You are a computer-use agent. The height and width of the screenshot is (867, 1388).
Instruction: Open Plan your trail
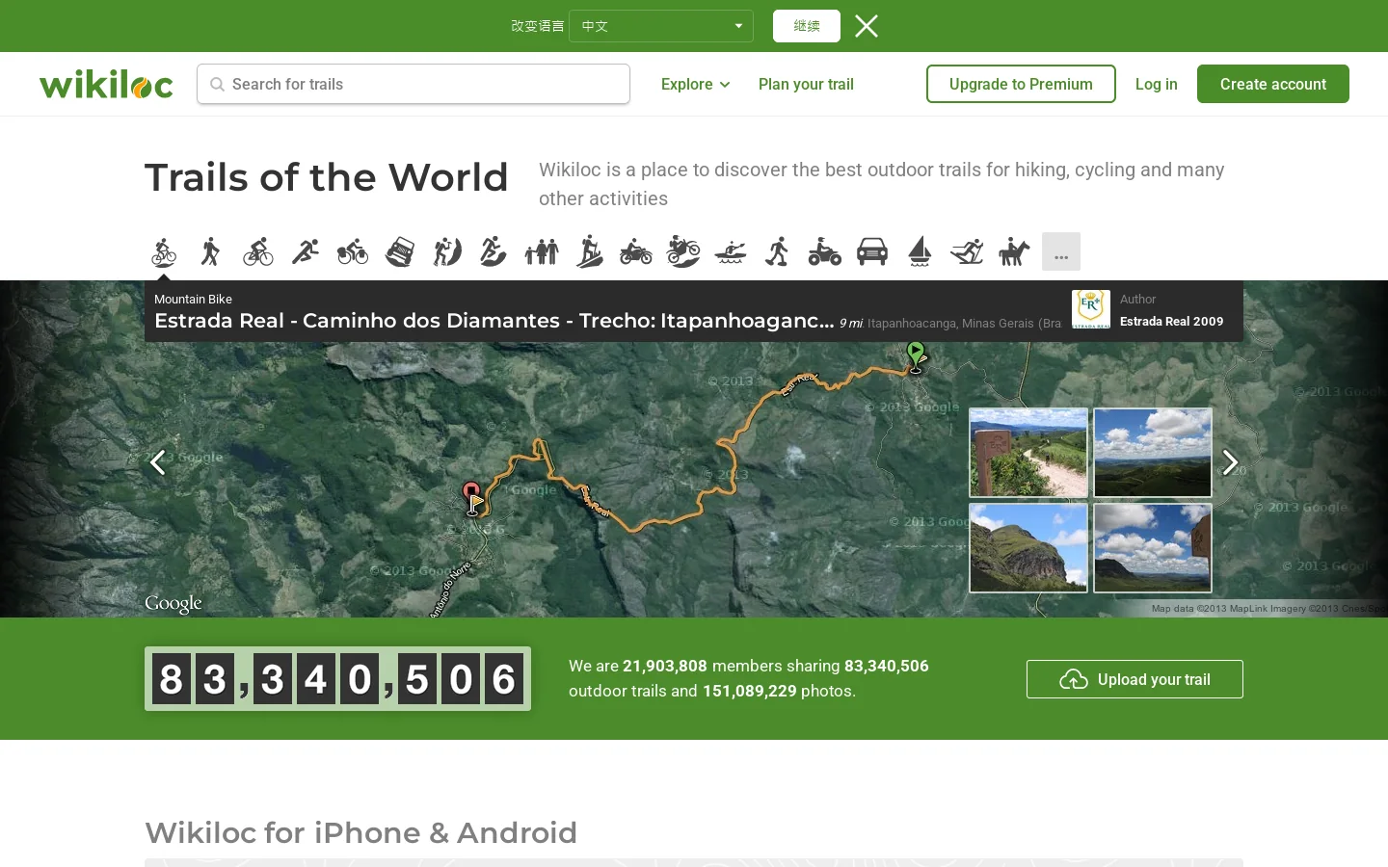806,84
